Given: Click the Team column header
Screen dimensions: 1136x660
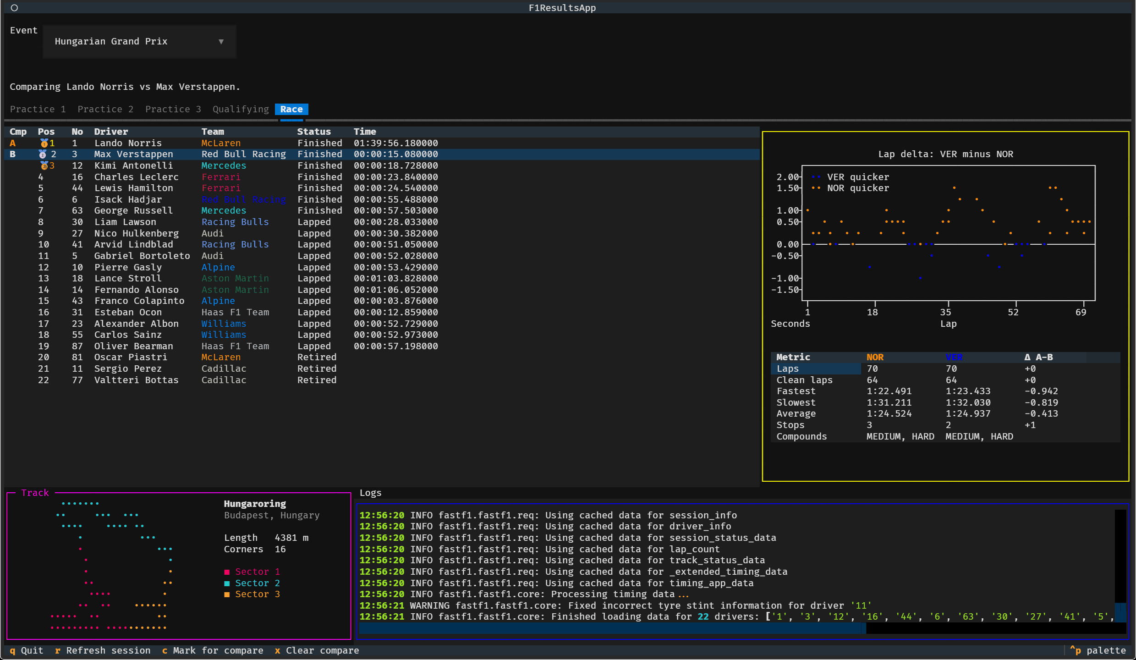Looking at the screenshot, I should (213, 132).
